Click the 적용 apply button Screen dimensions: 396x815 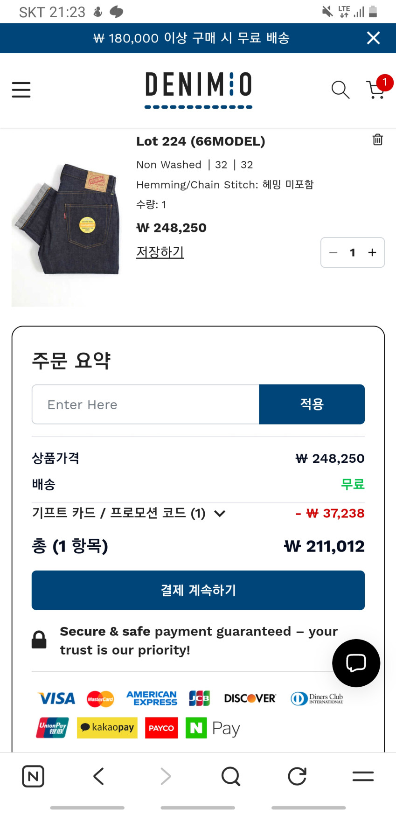[312, 404]
